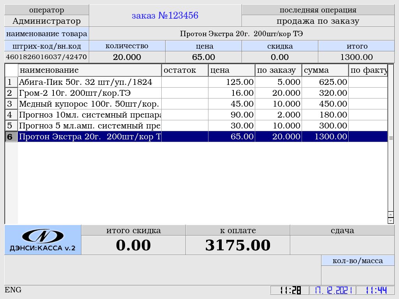
Task: Select the Медный купорос 100г. item name
Action: (x=90, y=104)
